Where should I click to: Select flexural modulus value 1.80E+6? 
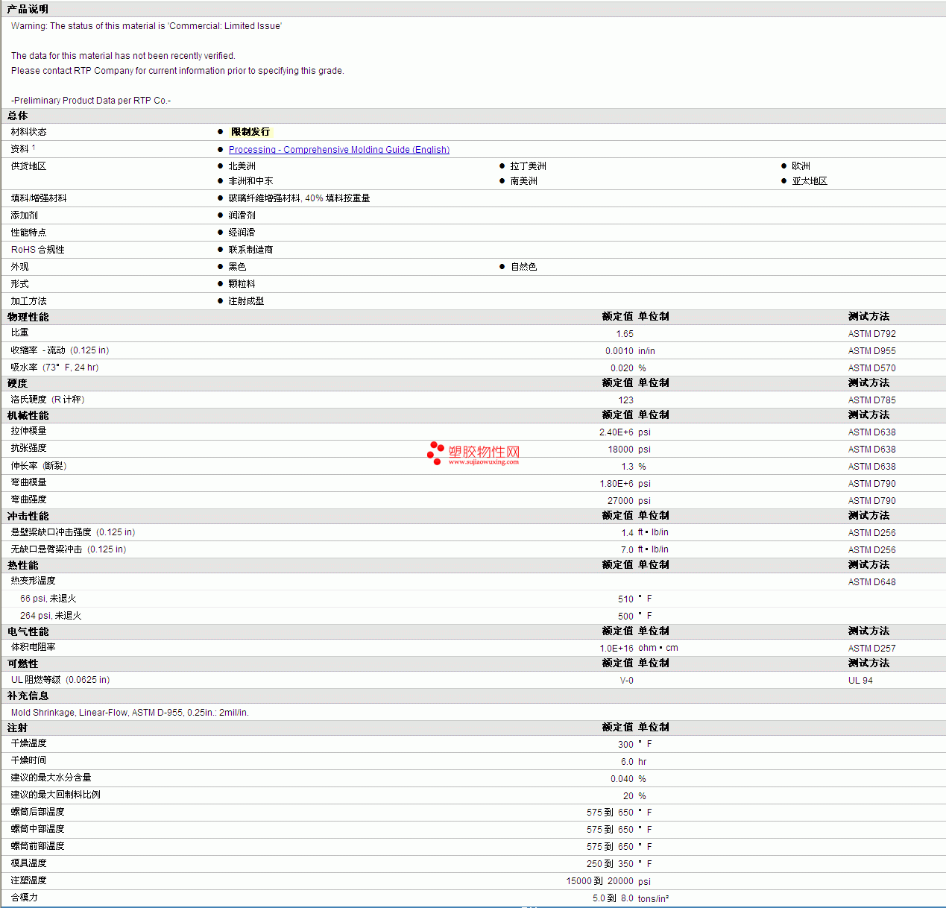pyautogui.click(x=617, y=484)
